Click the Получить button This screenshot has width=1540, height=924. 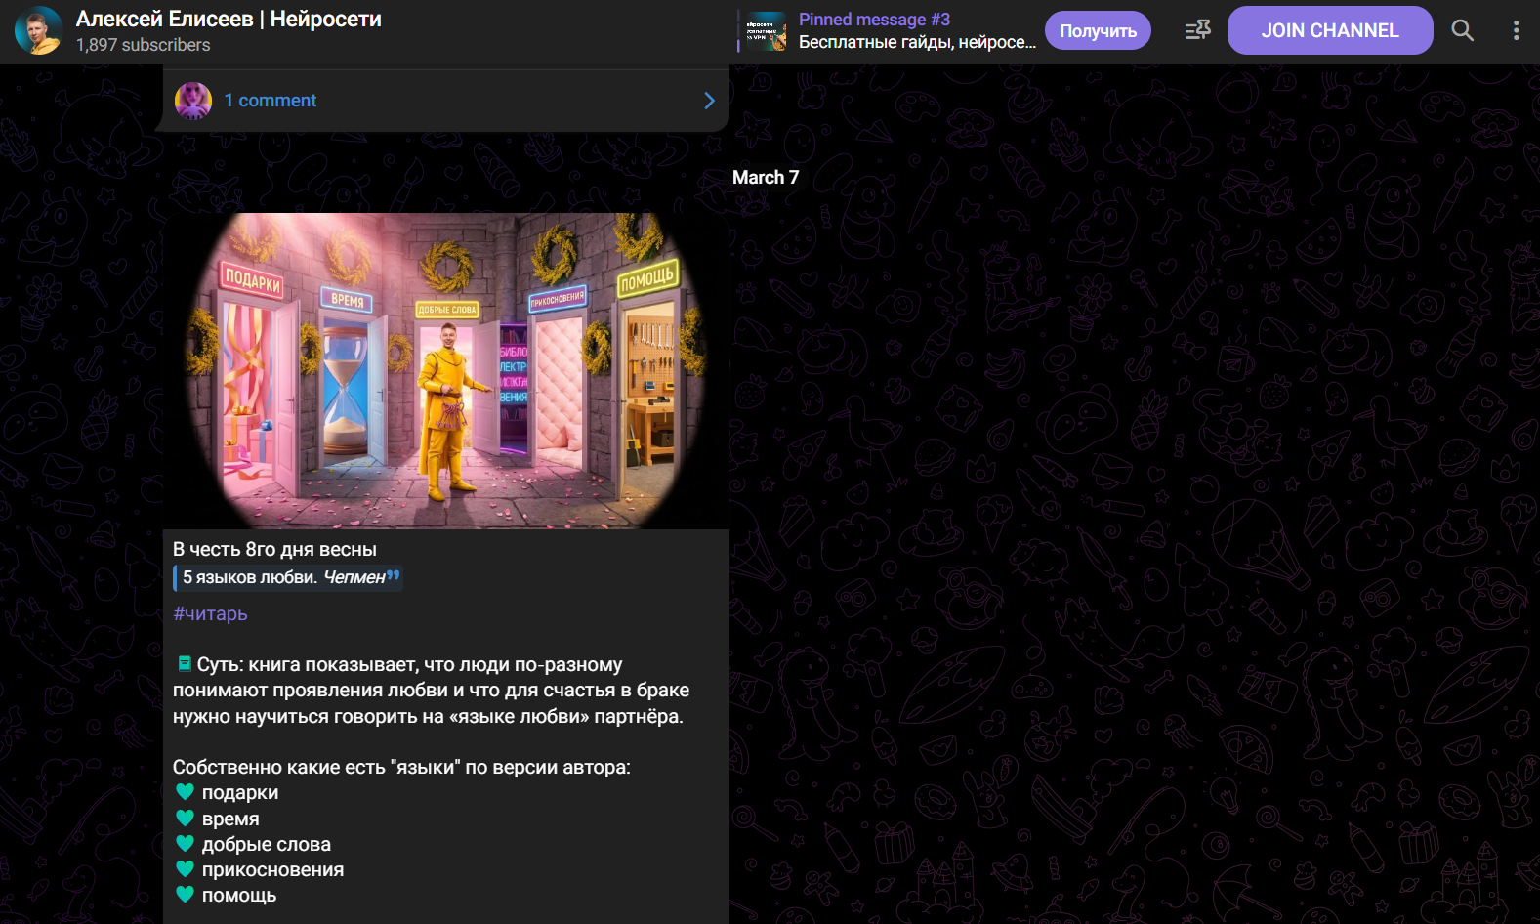1098,30
